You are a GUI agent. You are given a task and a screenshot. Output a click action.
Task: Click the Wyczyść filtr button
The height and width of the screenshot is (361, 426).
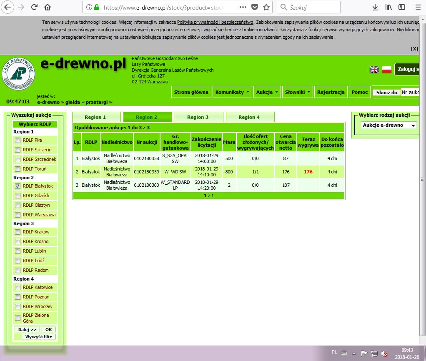(38, 336)
